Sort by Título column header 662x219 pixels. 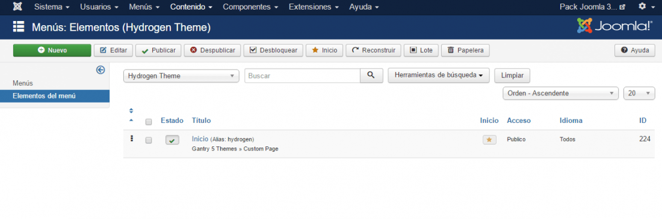tap(202, 121)
